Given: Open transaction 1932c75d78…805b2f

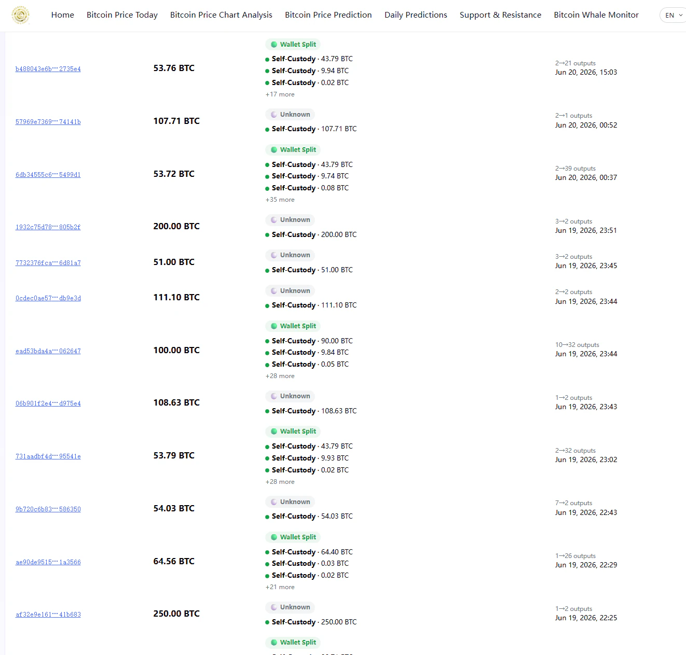Looking at the screenshot, I should pos(48,227).
